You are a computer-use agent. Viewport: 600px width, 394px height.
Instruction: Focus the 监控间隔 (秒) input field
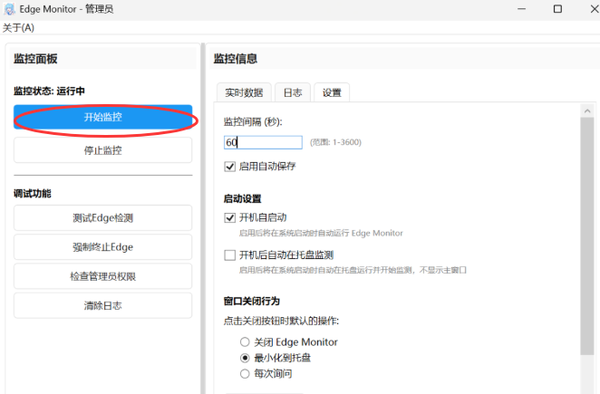tap(263, 142)
